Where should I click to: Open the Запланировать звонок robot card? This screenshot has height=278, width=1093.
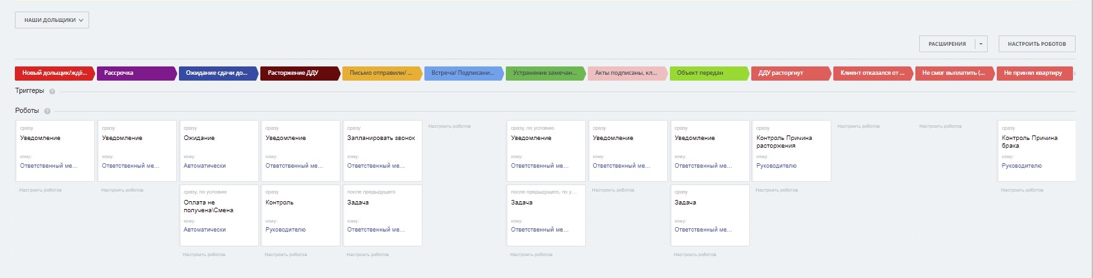click(382, 150)
